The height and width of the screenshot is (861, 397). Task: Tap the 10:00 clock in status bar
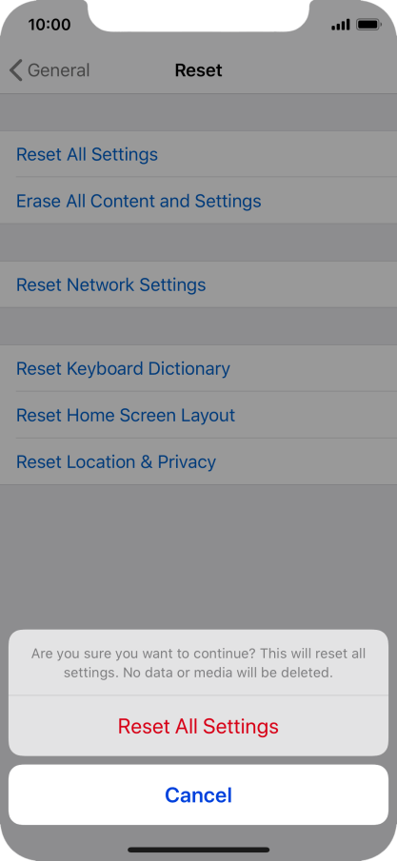49,25
